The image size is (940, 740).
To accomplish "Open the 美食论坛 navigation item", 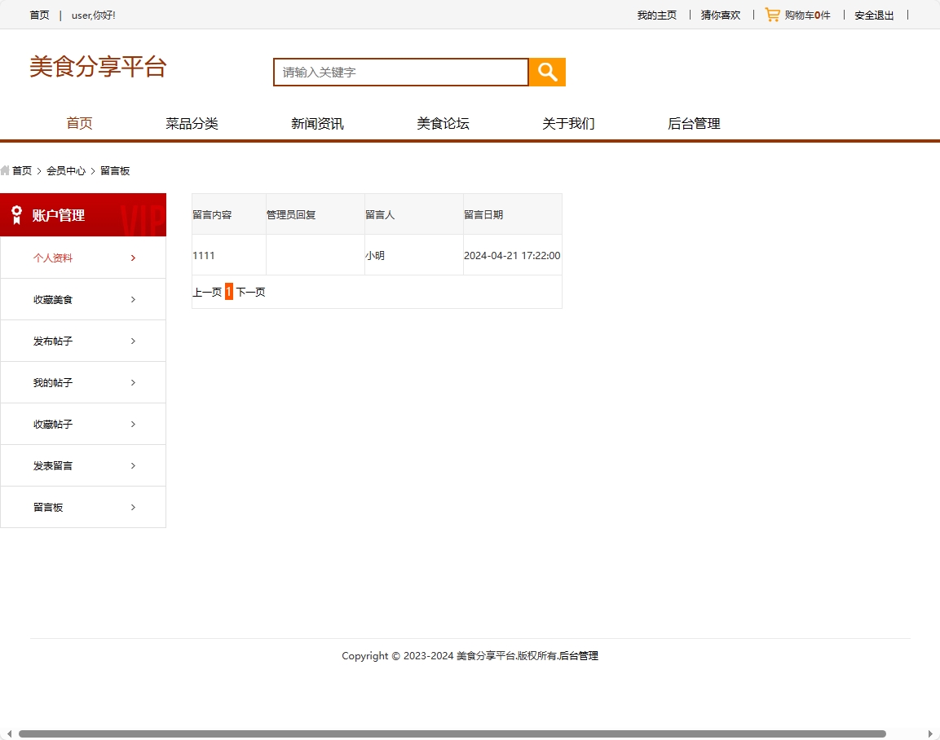I will tap(443, 123).
